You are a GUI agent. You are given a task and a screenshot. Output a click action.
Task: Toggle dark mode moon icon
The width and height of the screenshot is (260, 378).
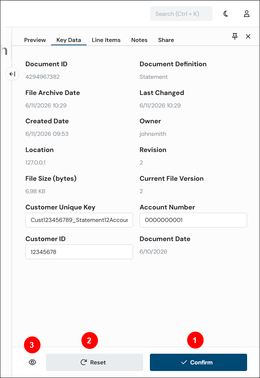pos(226,14)
